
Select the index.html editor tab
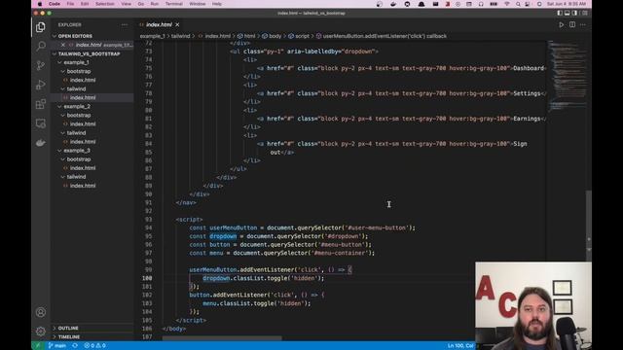159,24
